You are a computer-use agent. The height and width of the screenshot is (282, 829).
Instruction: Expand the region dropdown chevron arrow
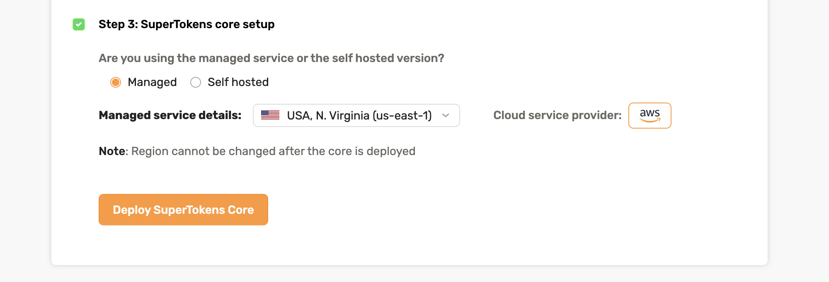pyautogui.click(x=446, y=115)
